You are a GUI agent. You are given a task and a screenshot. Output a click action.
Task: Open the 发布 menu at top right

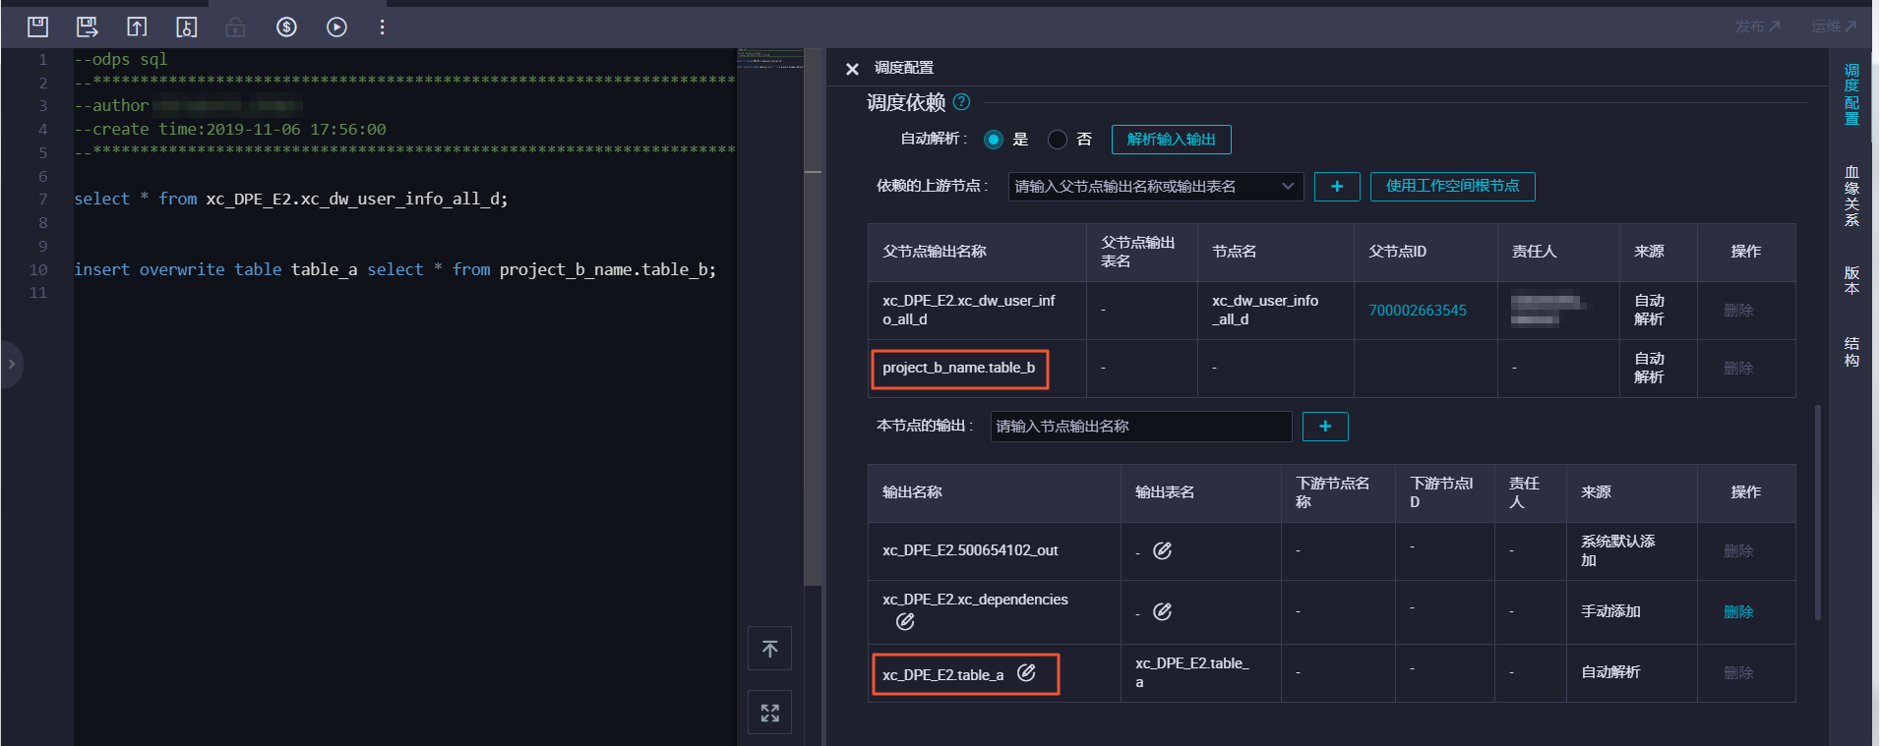point(1757,27)
